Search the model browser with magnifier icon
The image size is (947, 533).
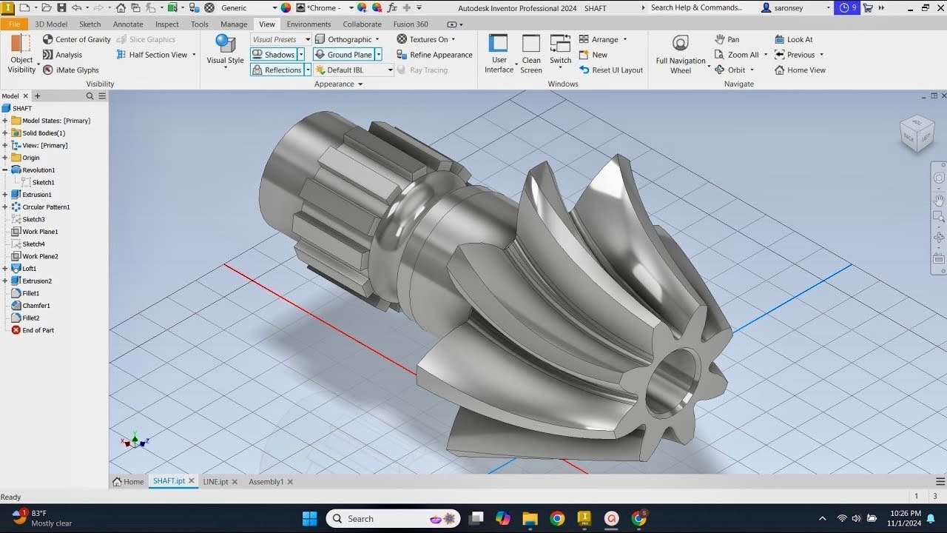click(90, 96)
